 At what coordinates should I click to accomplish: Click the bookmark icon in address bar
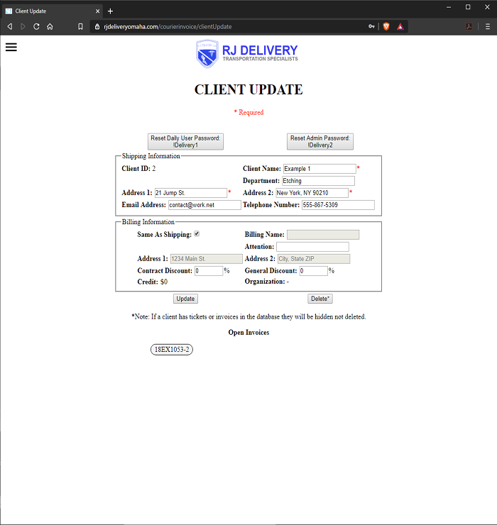click(x=80, y=26)
